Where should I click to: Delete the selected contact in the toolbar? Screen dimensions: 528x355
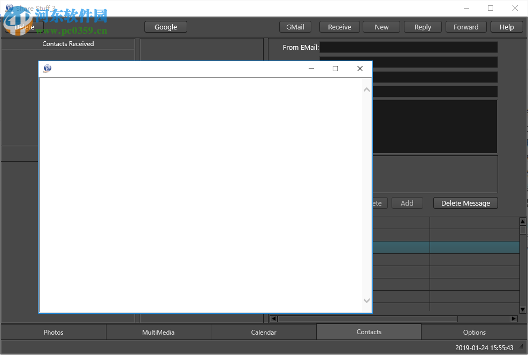[24, 27]
